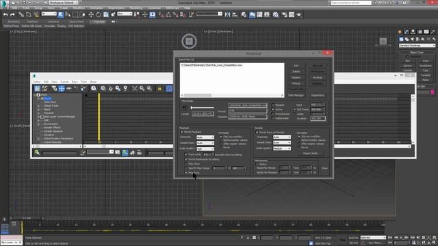
Task: Click the Undo arrow in main toolbar
Action: [x=5, y=14]
